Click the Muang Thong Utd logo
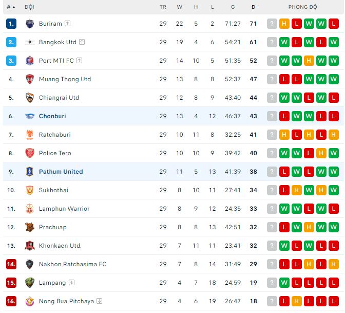Screen dimensions: 345x313 pyautogui.click(x=30, y=79)
